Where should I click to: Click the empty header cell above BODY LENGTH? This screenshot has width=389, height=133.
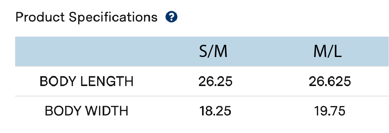pos(86,52)
